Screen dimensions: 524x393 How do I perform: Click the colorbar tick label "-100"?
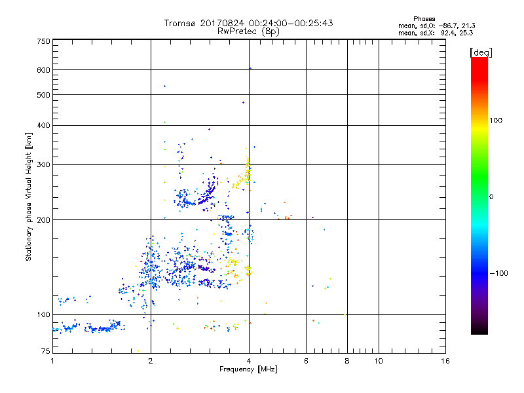click(x=498, y=273)
